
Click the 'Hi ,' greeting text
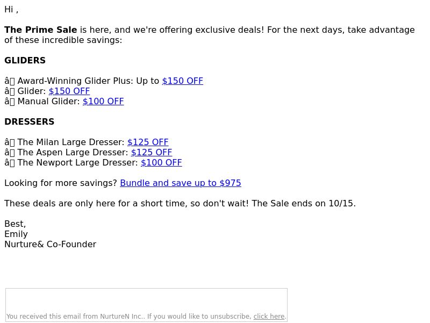click(x=11, y=9)
